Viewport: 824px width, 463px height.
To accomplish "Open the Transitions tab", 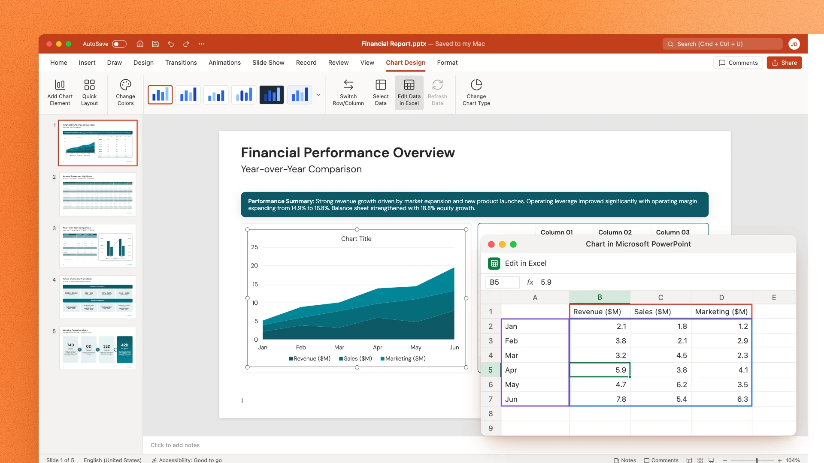I will (x=181, y=63).
